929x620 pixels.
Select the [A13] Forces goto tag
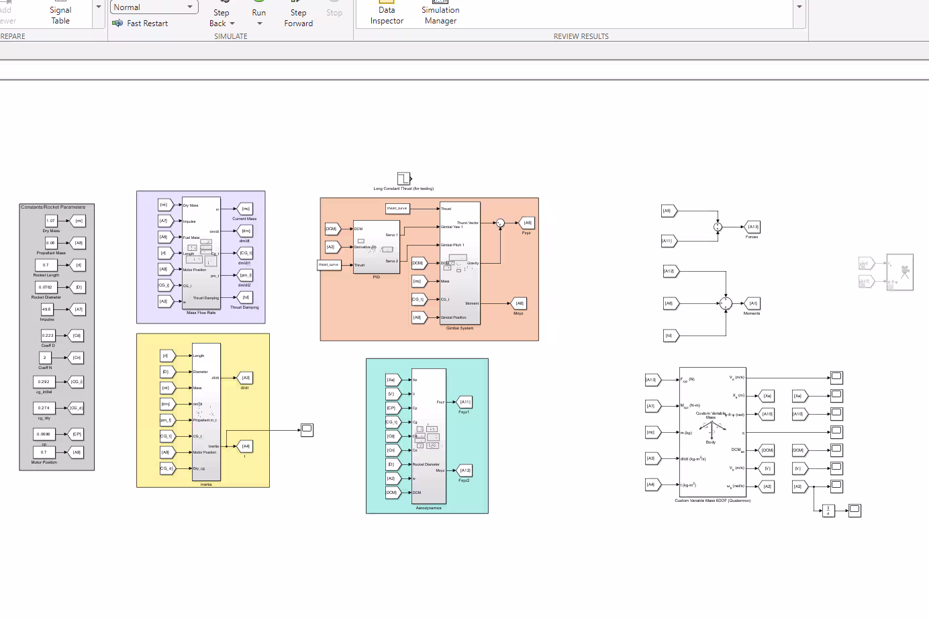coord(752,227)
